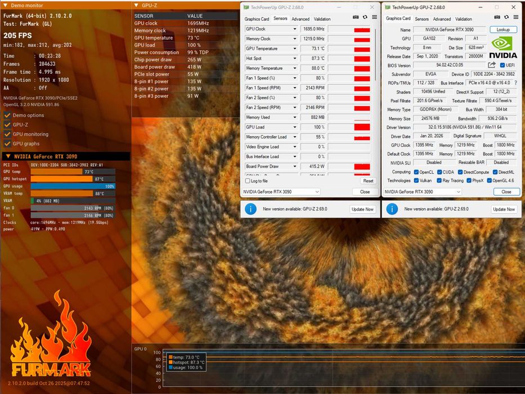Click the Lookup button

[503, 30]
